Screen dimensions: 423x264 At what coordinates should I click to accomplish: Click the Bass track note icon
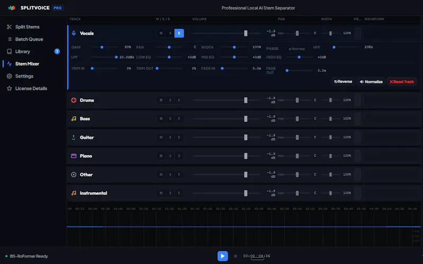click(73, 119)
